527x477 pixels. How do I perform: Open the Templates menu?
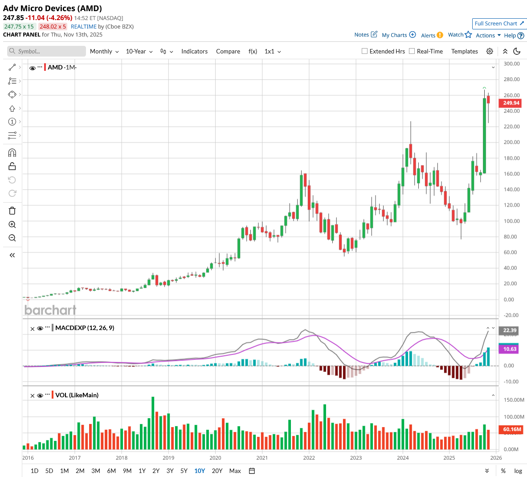tap(465, 51)
